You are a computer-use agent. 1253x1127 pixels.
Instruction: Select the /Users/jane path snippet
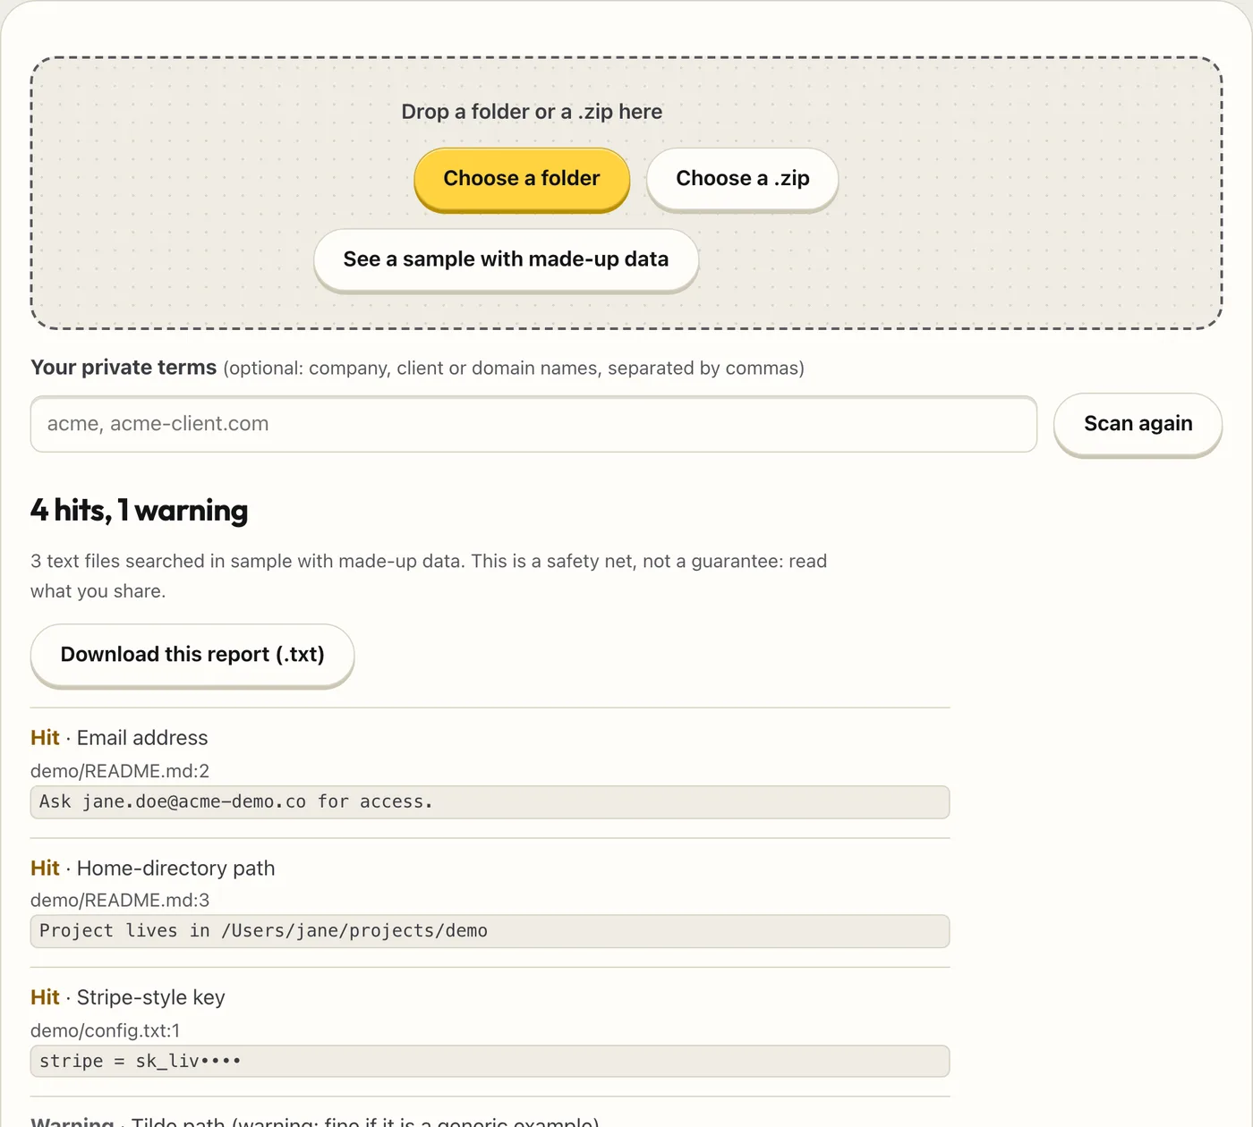click(x=490, y=931)
